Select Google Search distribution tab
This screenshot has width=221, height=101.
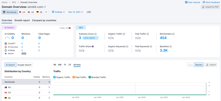tap(25, 65)
